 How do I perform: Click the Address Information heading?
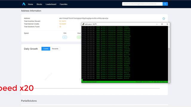coord(31,11)
